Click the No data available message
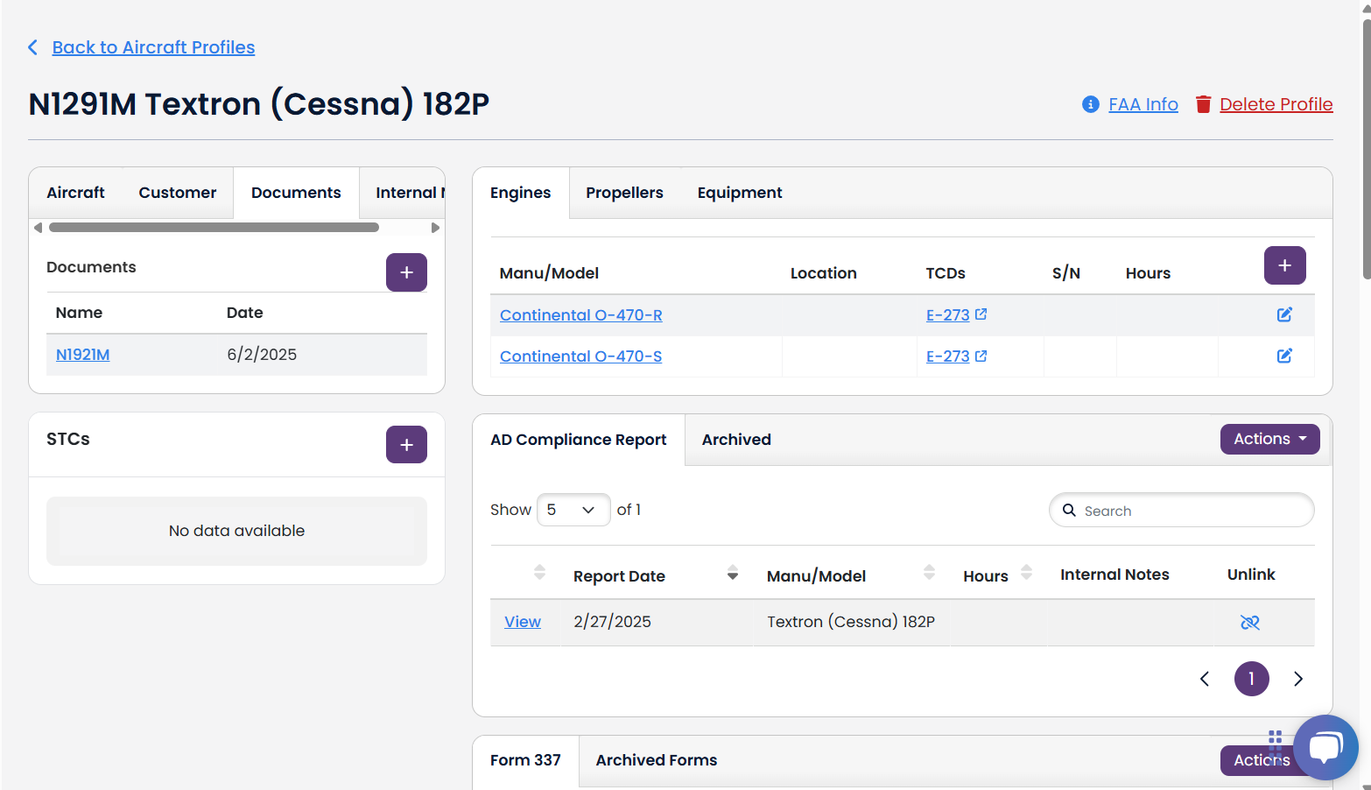This screenshot has height=790, width=1371. tap(236, 531)
